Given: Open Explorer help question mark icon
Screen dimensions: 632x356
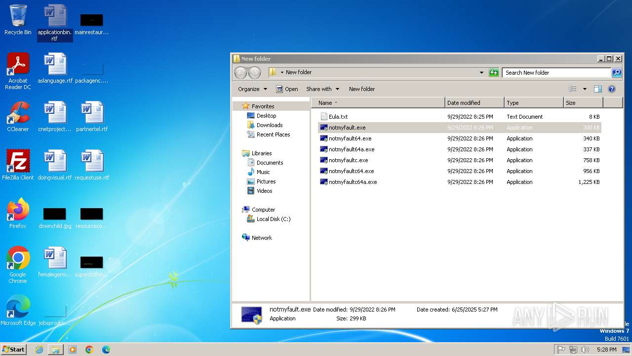Looking at the screenshot, I should tap(612, 89).
